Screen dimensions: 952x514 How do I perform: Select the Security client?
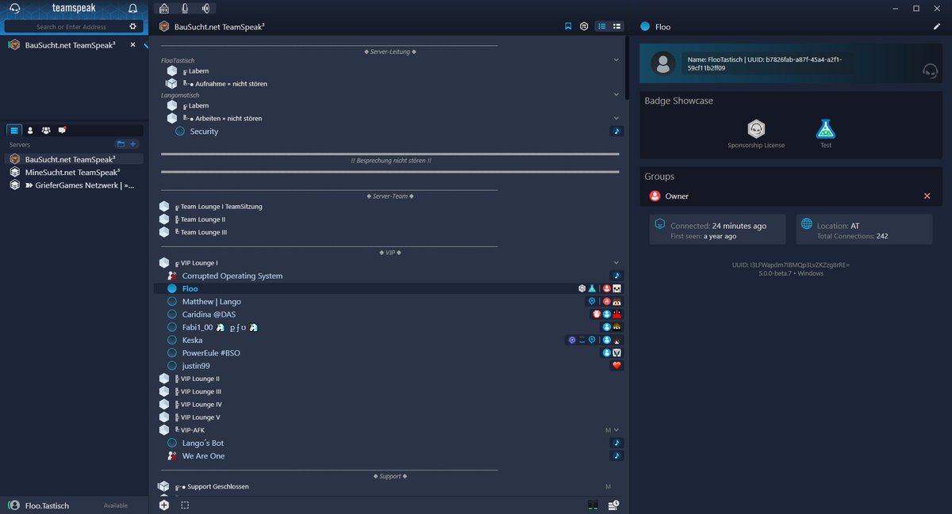click(x=204, y=131)
